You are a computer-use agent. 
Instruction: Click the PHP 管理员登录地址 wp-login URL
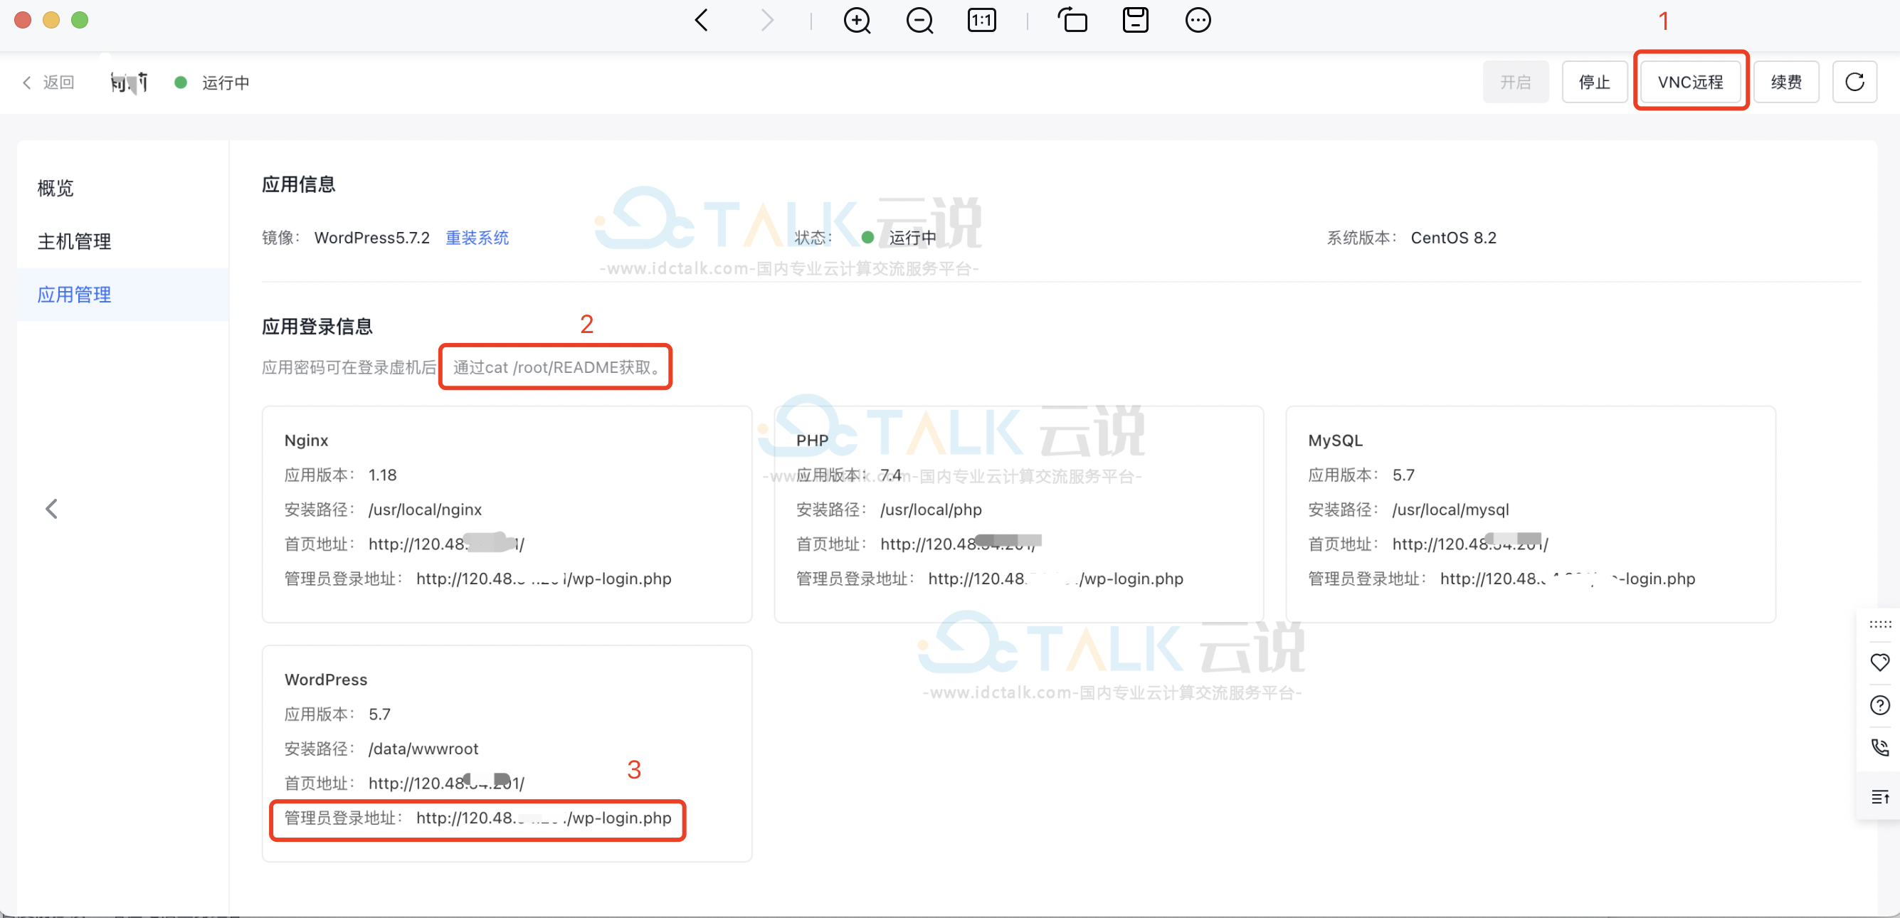click(1055, 579)
